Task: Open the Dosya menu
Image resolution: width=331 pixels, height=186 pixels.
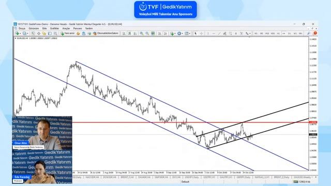Action: 22,28
